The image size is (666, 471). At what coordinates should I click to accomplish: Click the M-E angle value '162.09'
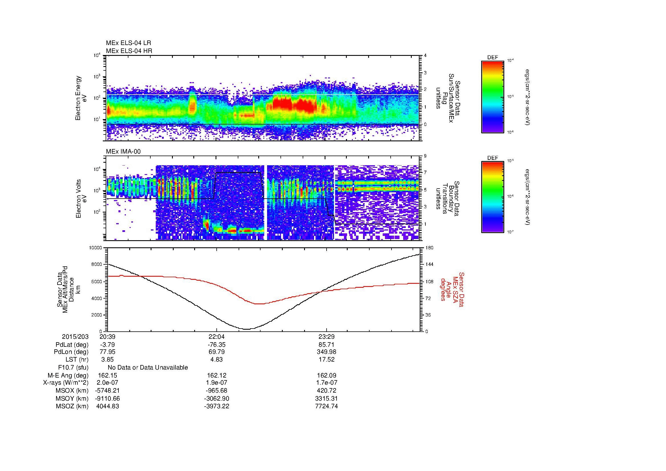[x=327, y=375]
